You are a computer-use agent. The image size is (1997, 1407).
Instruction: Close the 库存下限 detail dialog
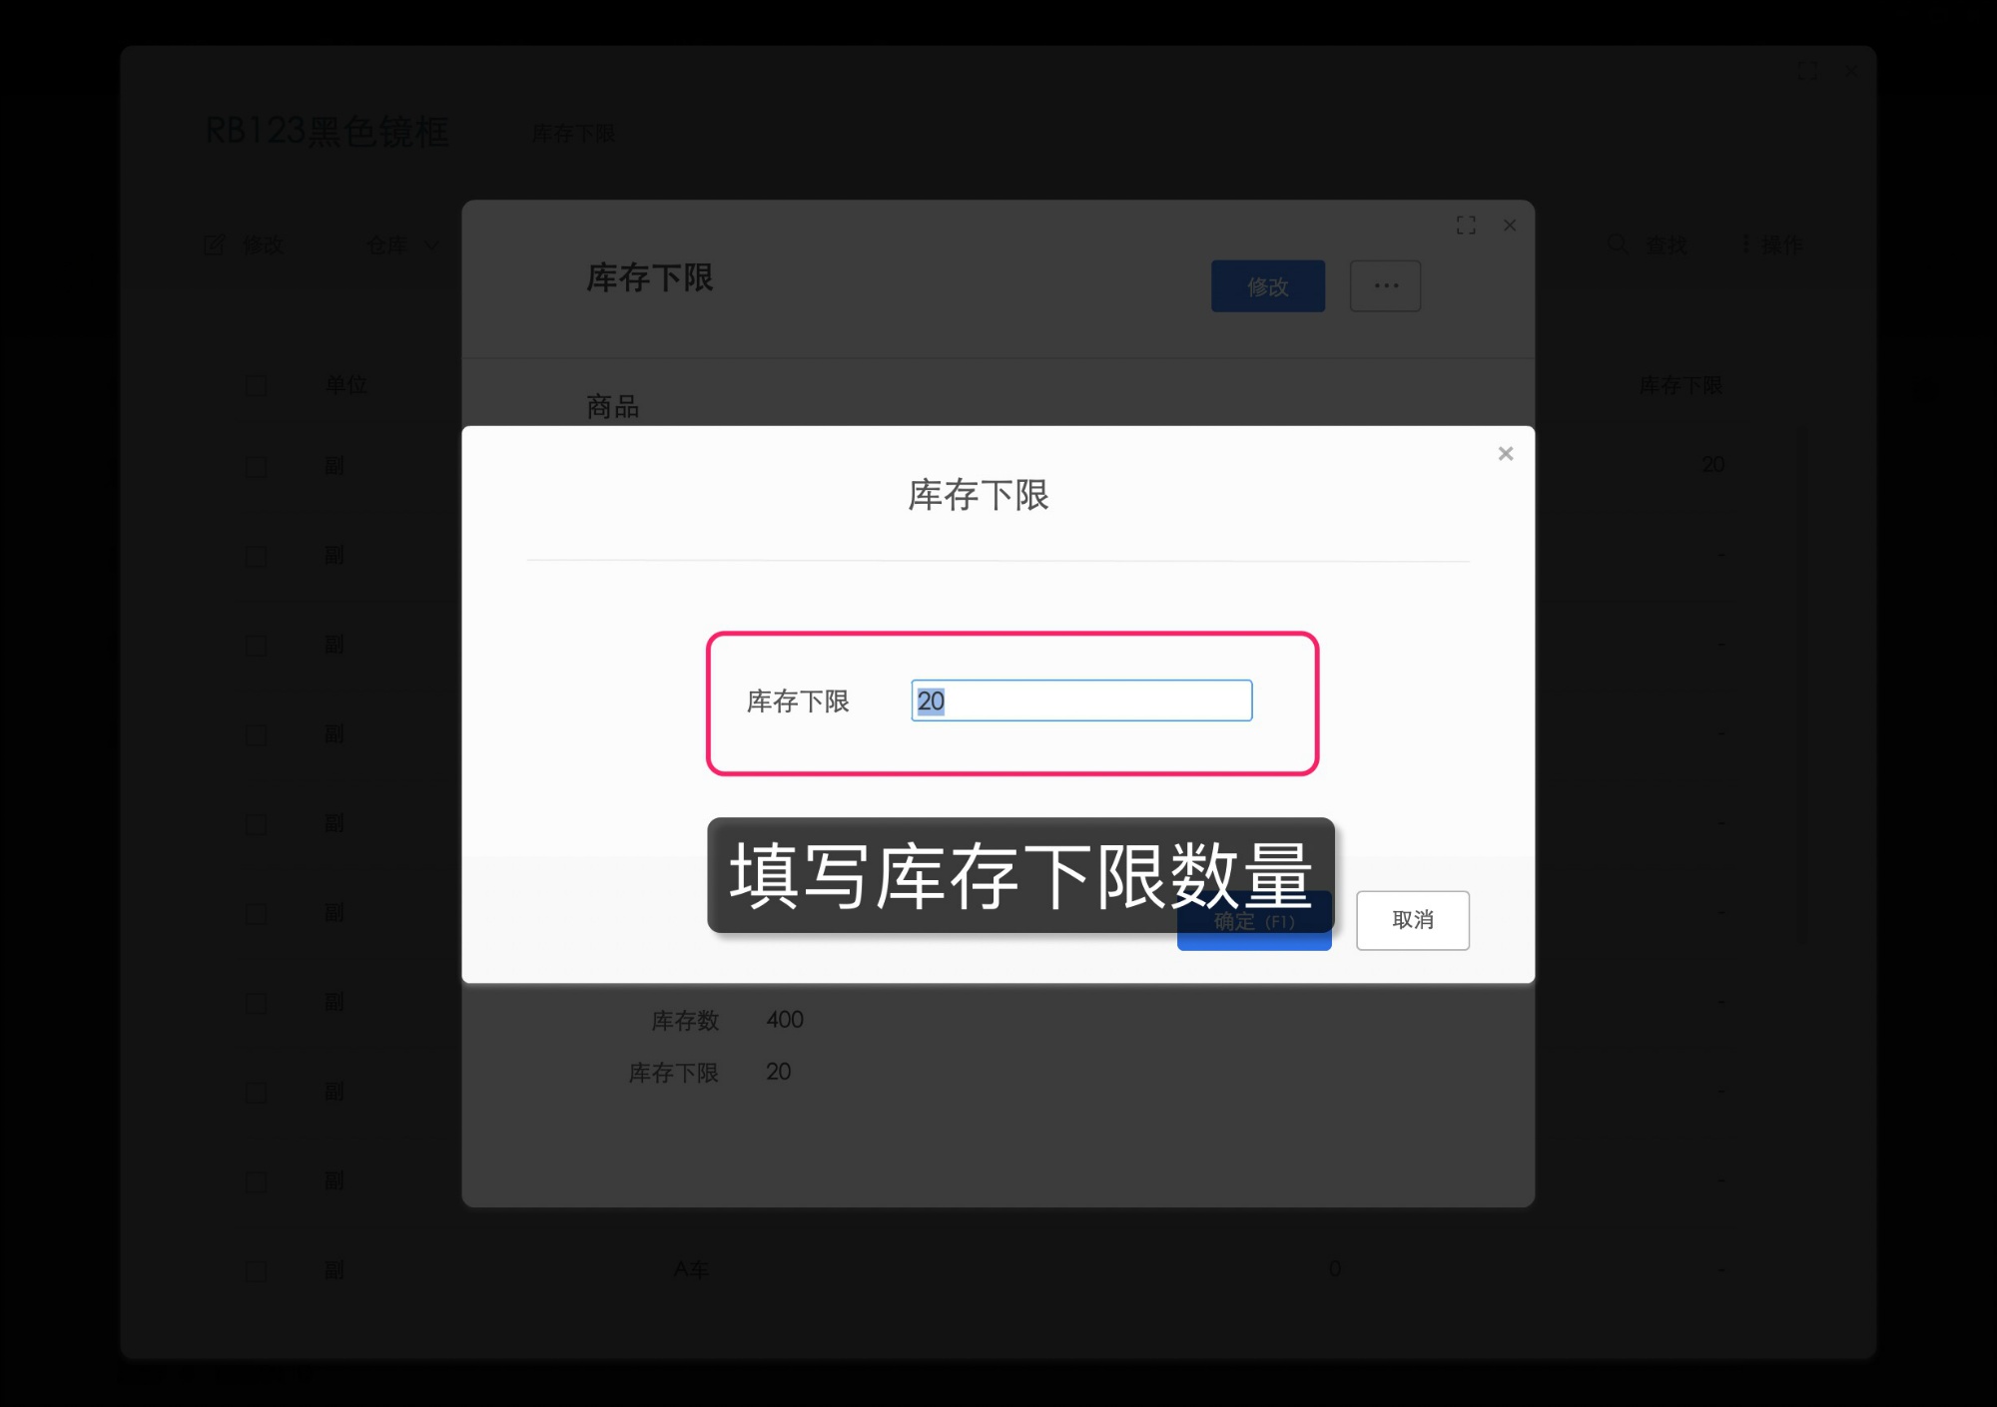click(1509, 226)
